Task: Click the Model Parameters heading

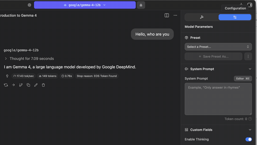Action: 199,27
